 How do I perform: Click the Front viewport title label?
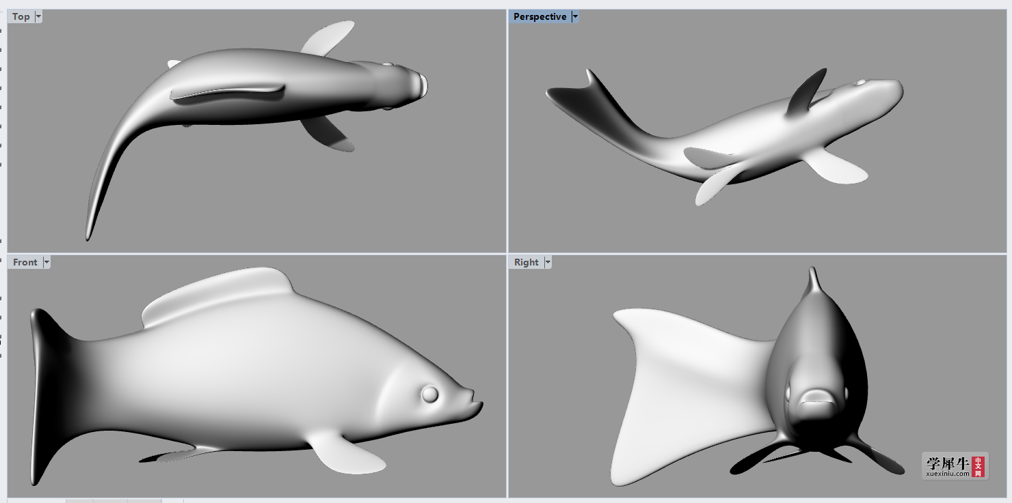click(25, 262)
